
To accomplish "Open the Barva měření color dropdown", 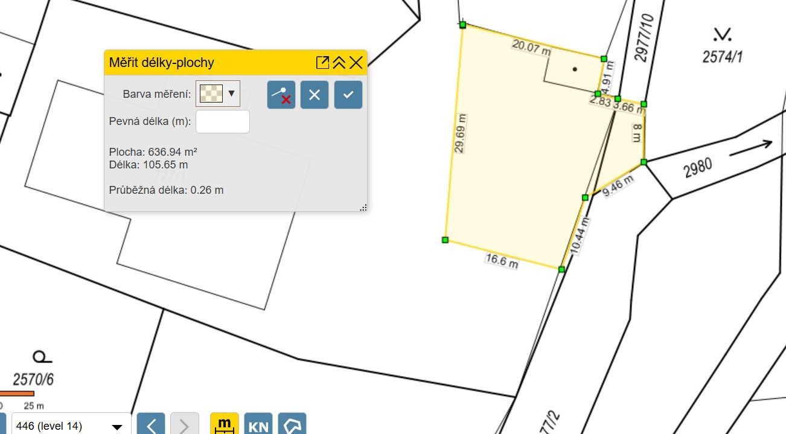I will 232,94.
